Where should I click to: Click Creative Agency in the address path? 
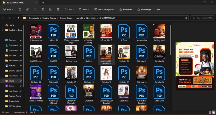[x=49, y=18]
